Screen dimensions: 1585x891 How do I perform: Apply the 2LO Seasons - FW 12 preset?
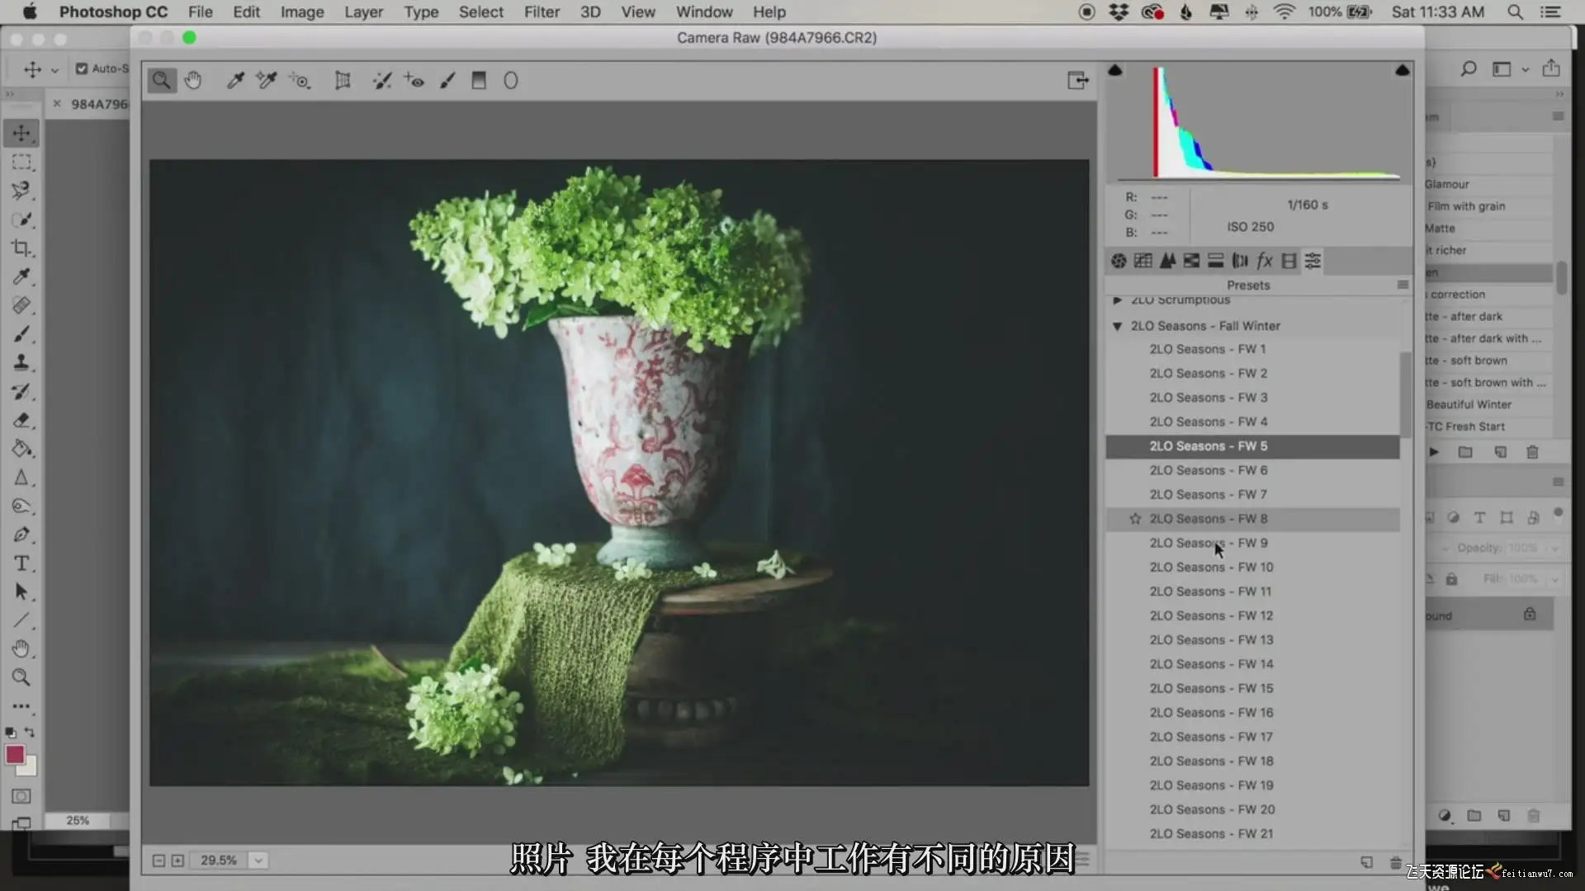1210,615
